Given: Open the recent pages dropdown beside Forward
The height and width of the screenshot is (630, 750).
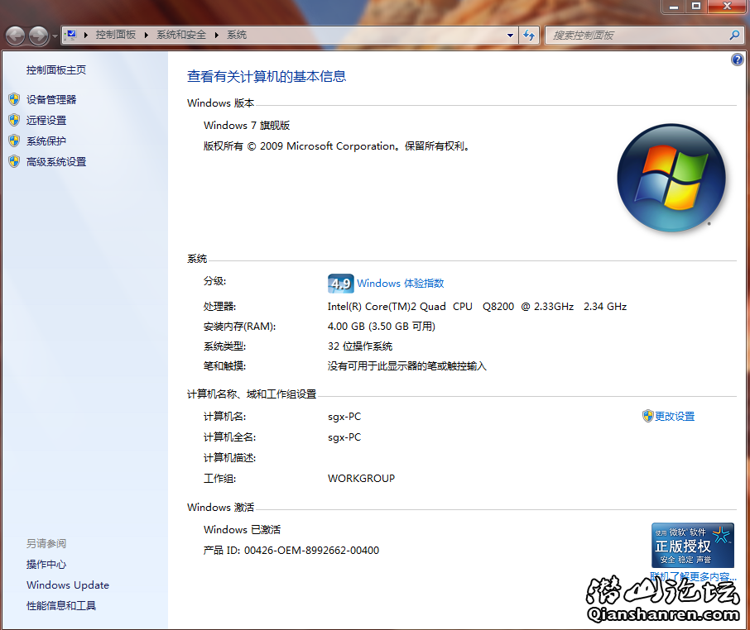Looking at the screenshot, I should (55, 36).
